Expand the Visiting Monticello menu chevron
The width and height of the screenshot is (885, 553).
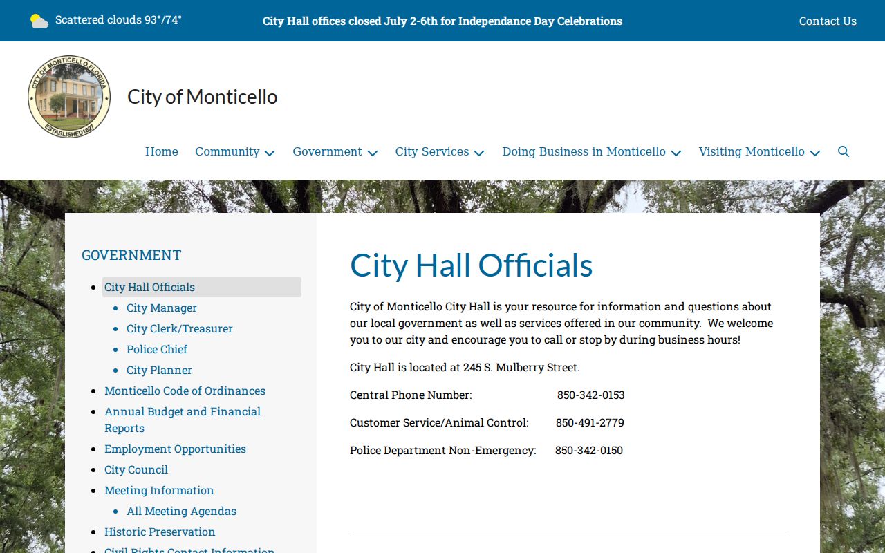coord(815,153)
